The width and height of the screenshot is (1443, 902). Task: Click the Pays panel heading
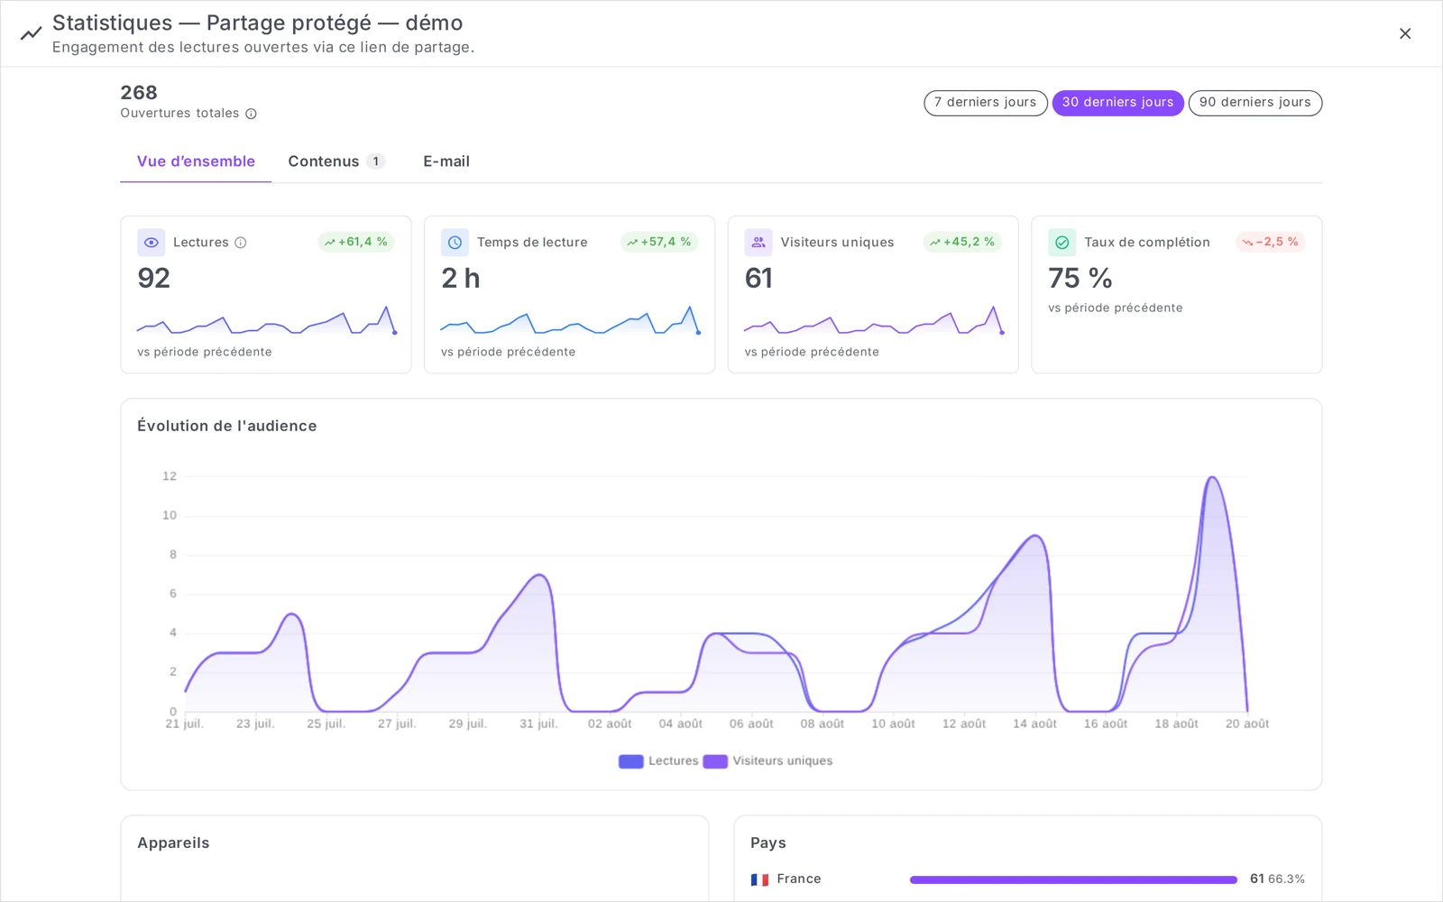[x=768, y=842]
